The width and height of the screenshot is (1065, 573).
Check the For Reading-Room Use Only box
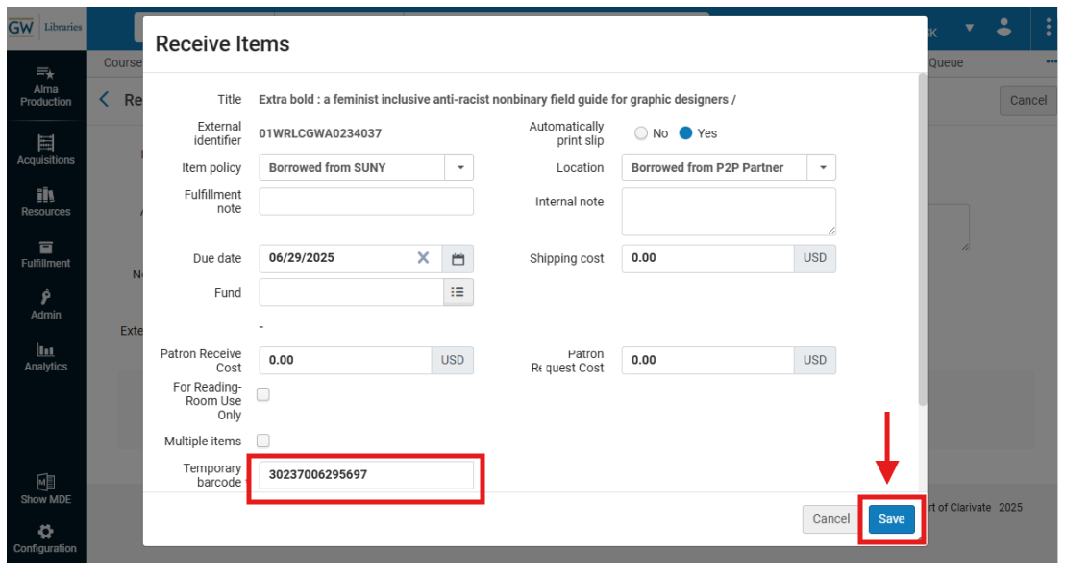[263, 394]
